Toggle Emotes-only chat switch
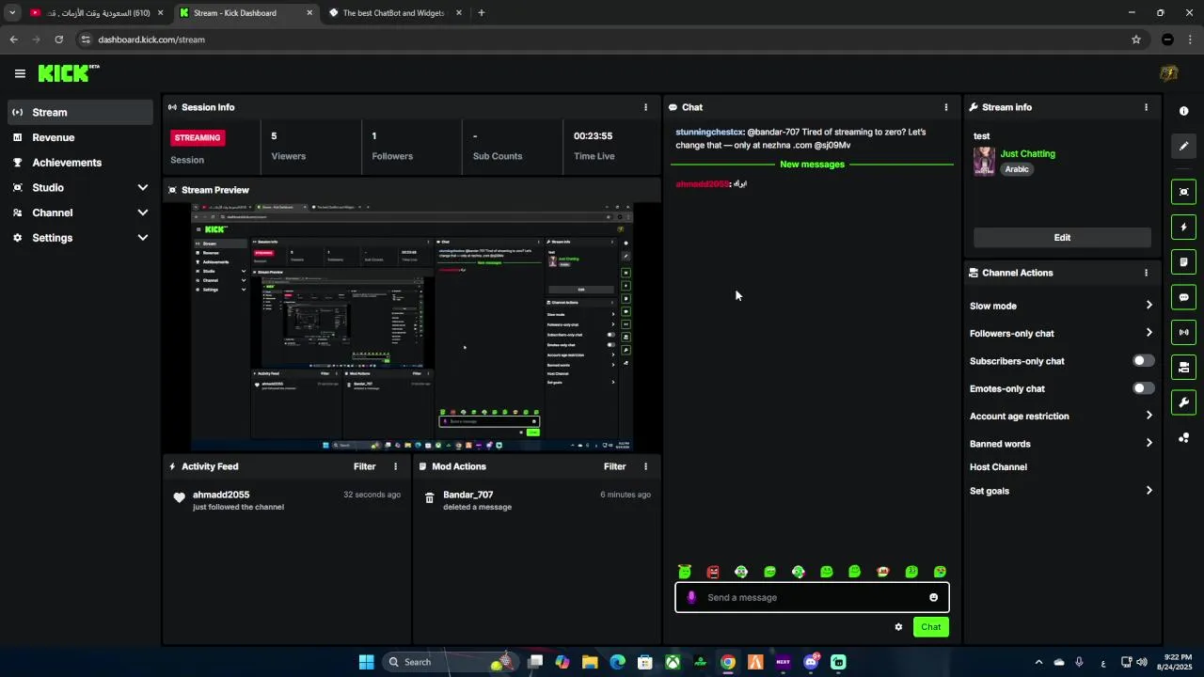 pos(1143,388)
